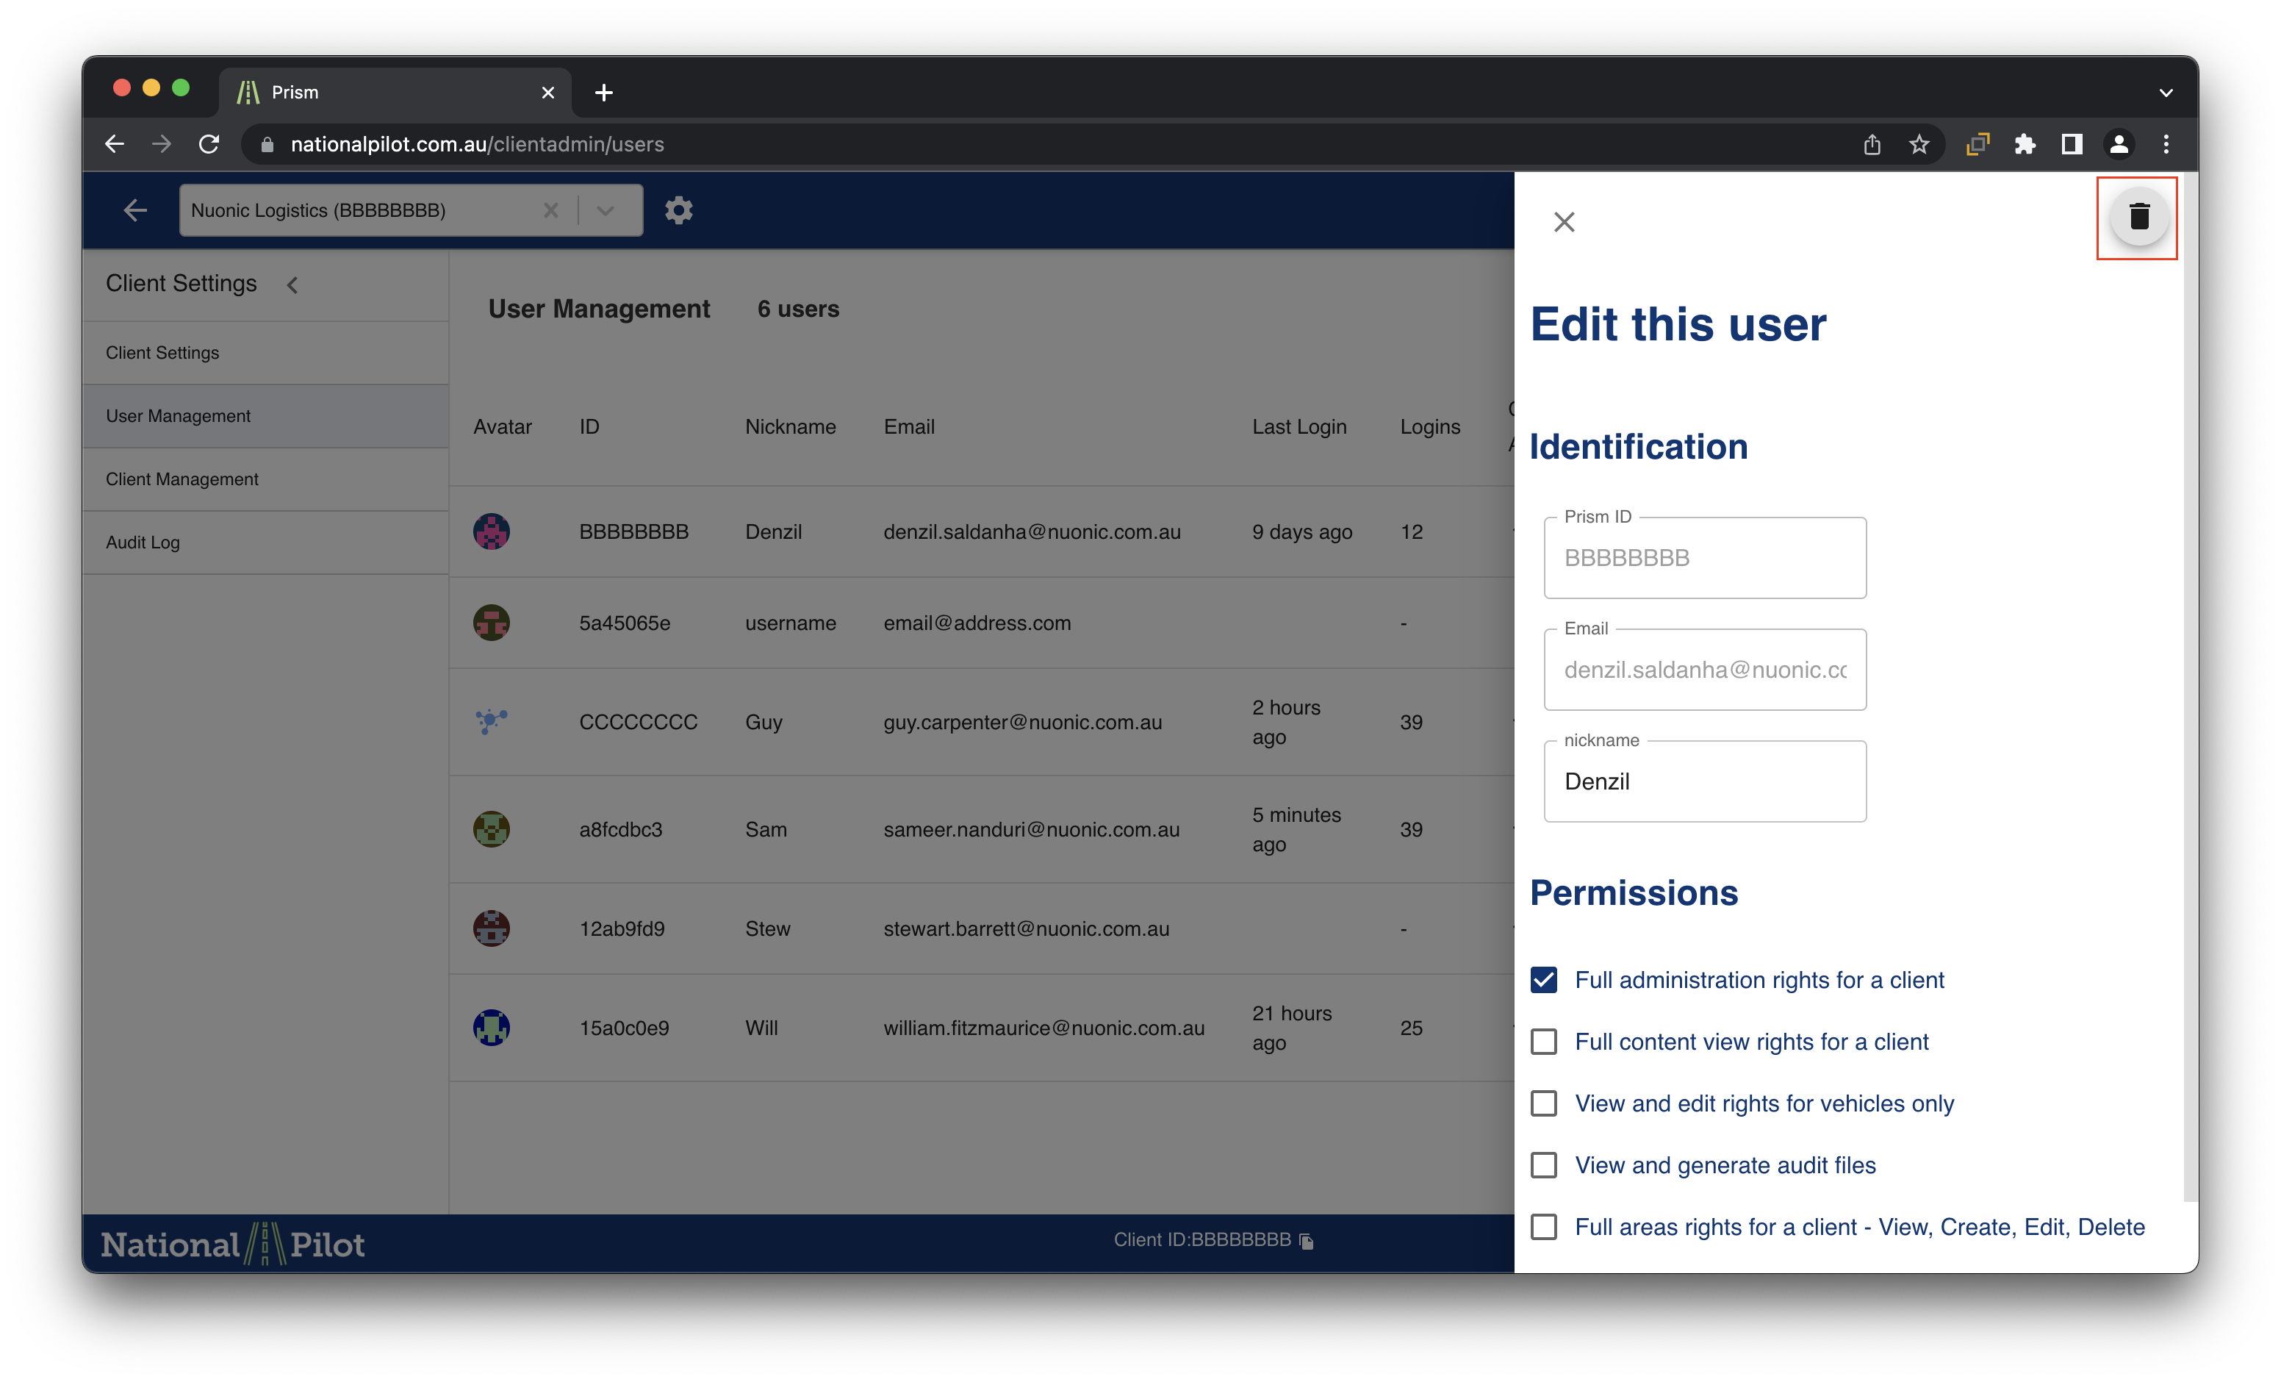The height and width of the screenshot is (1382, 2281).
Task: Check View and generate audit files
Action: click(1543, 1165)
